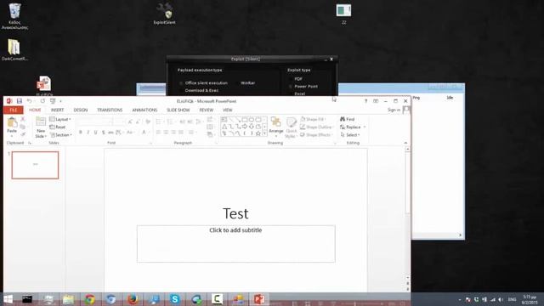Click the Find binoculars icon
544x306 pixels.
pyautogui.click(x=343, y=119)
